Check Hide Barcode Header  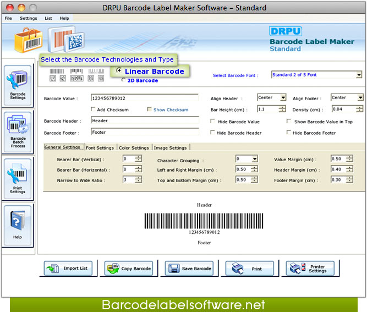[x=212, y=133]
